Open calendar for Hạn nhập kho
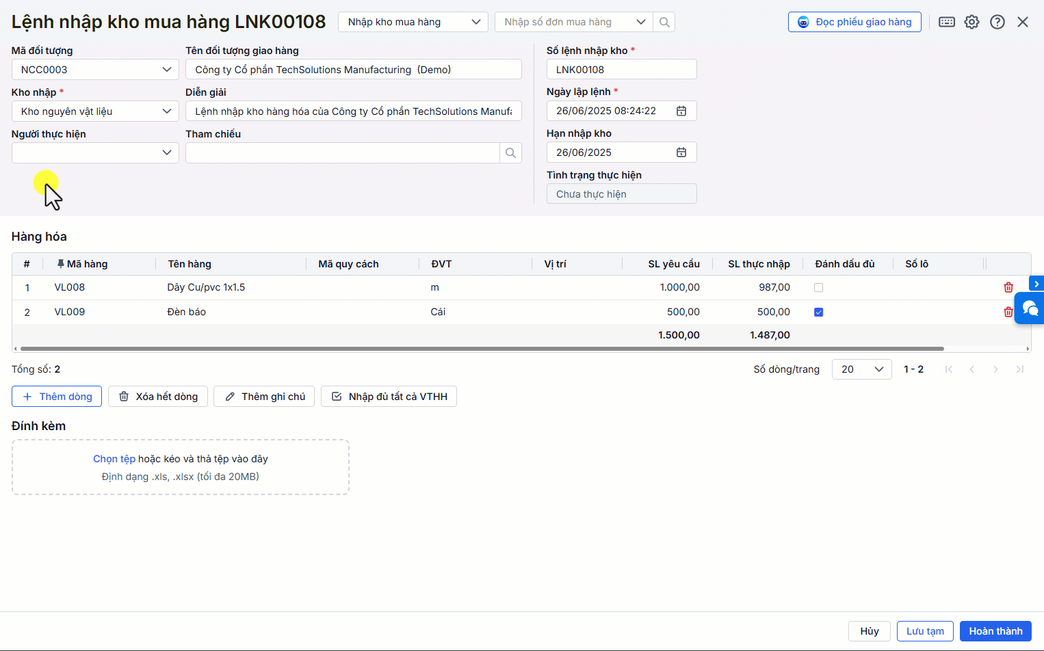The height and width of the screenshot is (651, 1044). click(x=681, y=152)
